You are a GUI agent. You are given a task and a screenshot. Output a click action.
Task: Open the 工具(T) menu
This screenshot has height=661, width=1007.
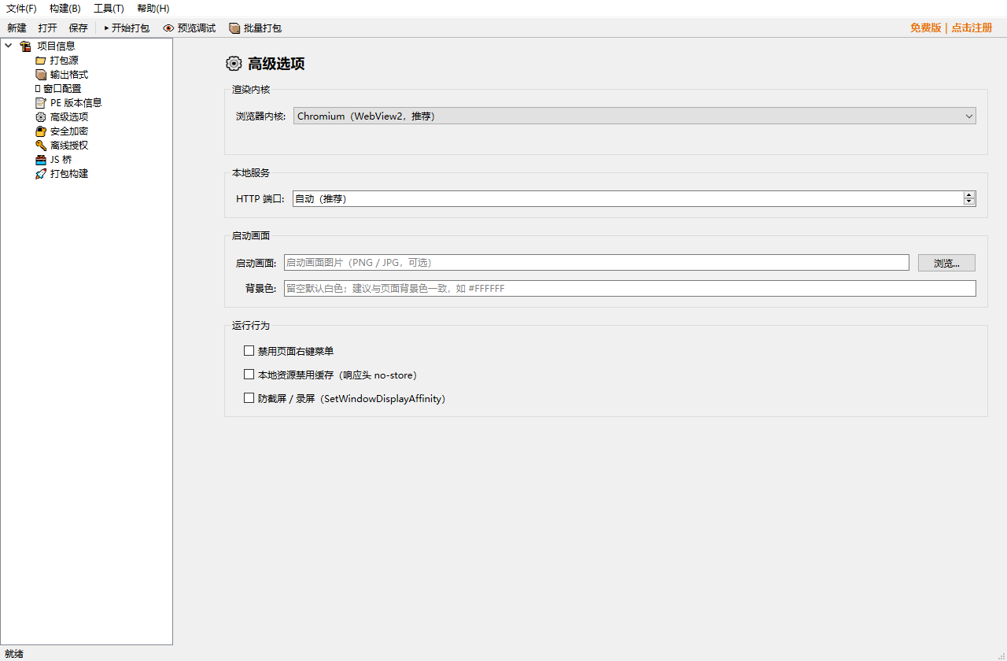[109, 9]
